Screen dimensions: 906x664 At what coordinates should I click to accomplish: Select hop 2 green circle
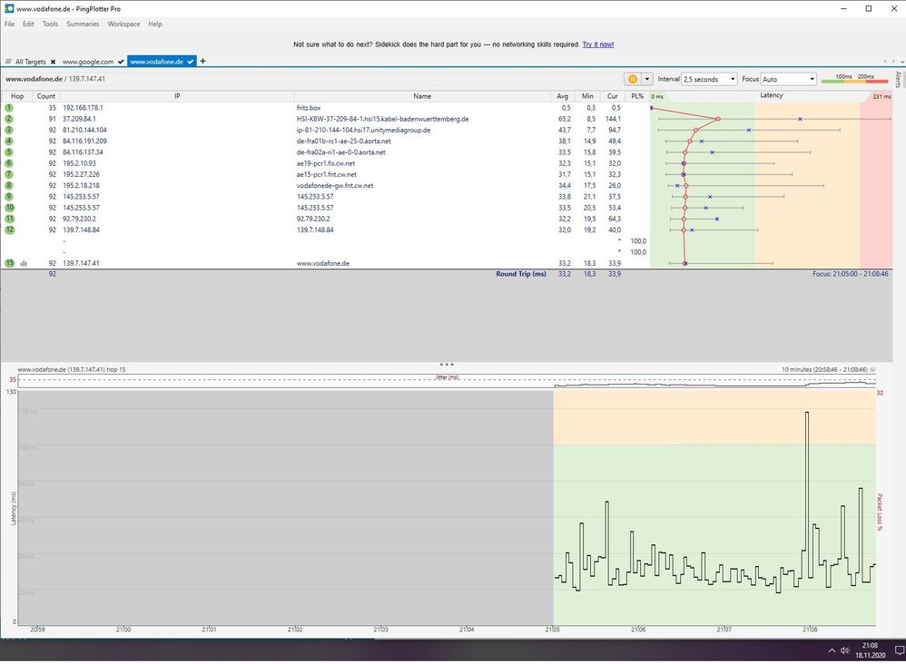pos(9,119)
